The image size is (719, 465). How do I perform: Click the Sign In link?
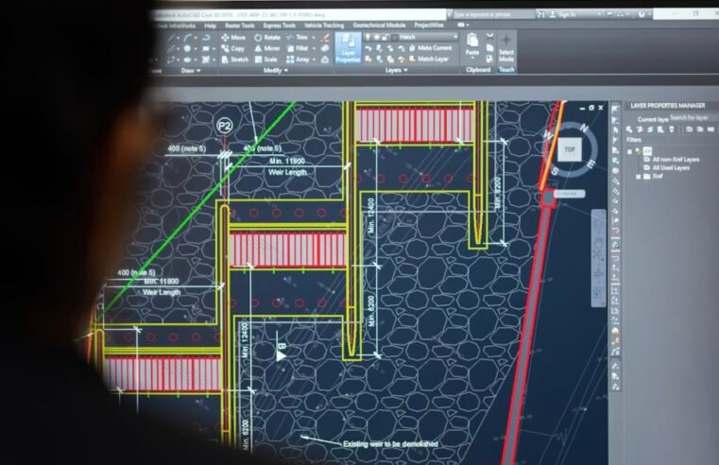566,14
